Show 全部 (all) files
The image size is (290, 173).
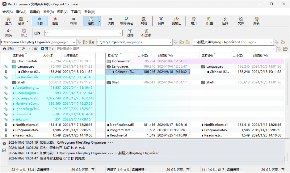[40, 21]
